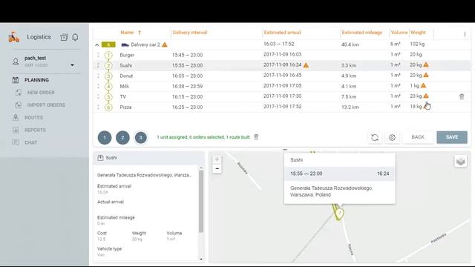Click the Sushi order box icon

(100, 158)
